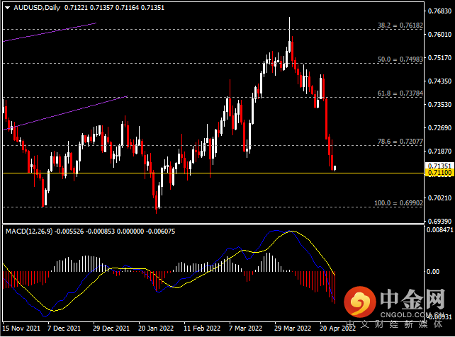Click the 7 Mar 2022 date label

(x=245, y=329)
